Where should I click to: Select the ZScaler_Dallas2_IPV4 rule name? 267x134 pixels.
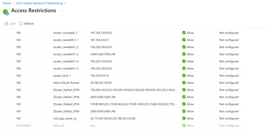coord(66,104)
